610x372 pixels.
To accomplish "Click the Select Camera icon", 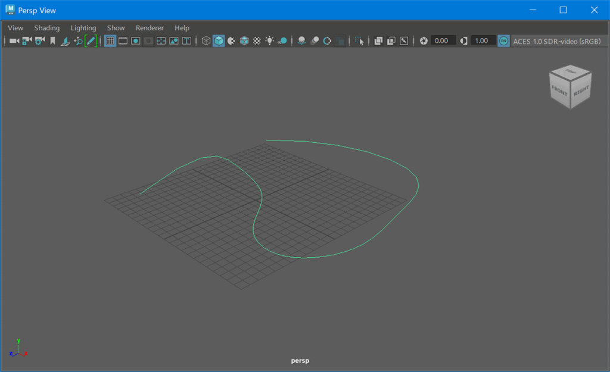I will (x=14, y=41).
